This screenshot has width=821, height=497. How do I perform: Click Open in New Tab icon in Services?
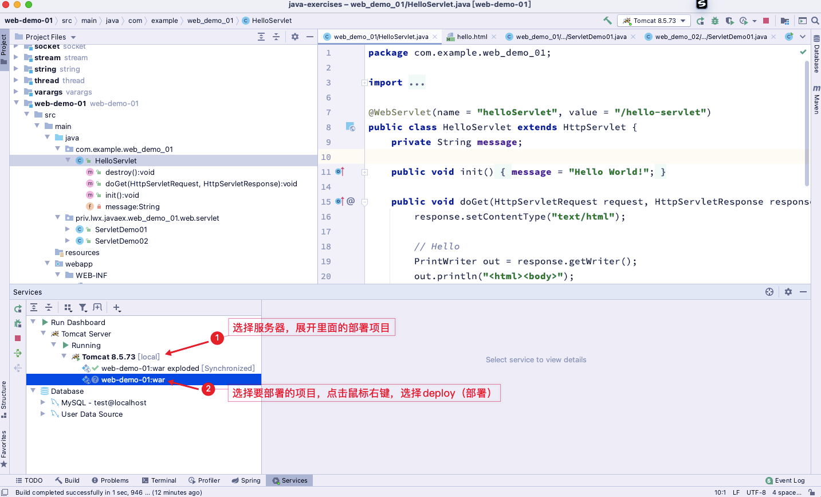point(97,308)
